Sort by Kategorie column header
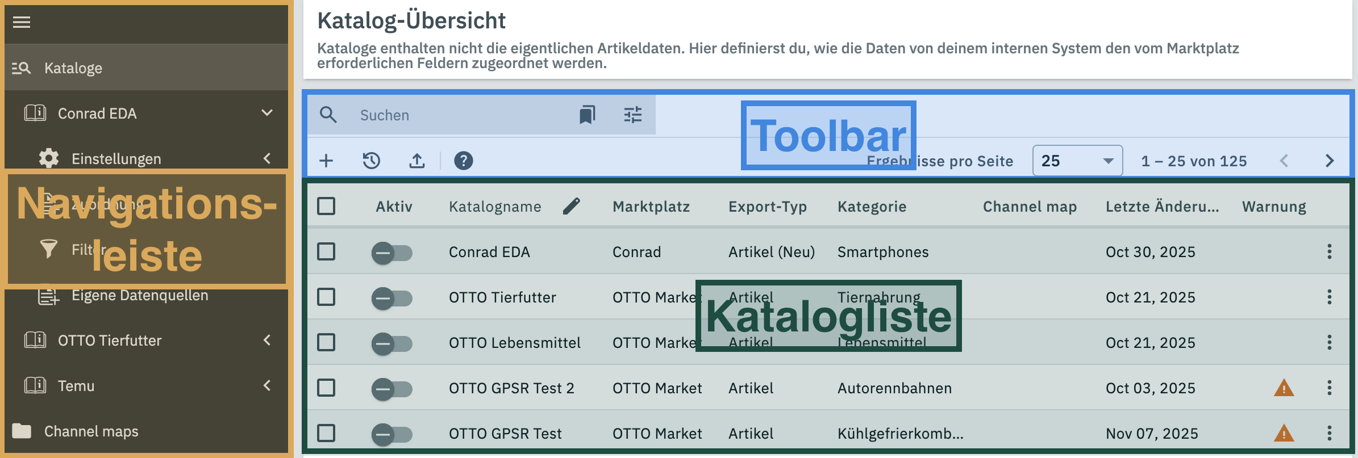 [x=872, y=207]
